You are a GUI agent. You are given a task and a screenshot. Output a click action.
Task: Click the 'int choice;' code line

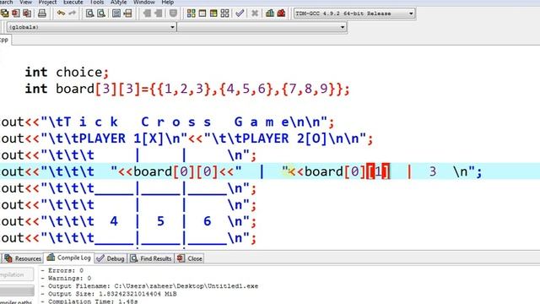point(67,73)
